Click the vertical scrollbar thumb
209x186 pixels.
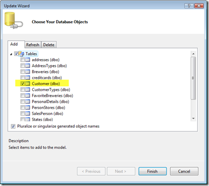tap(193, 78)
